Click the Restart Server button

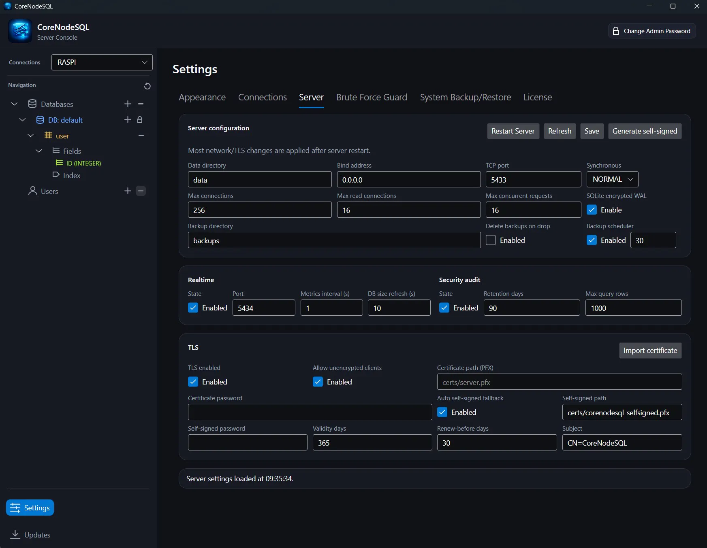[x=513, y=131]
